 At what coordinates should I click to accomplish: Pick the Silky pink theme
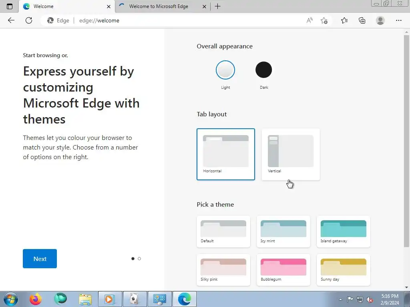[223, 270]
